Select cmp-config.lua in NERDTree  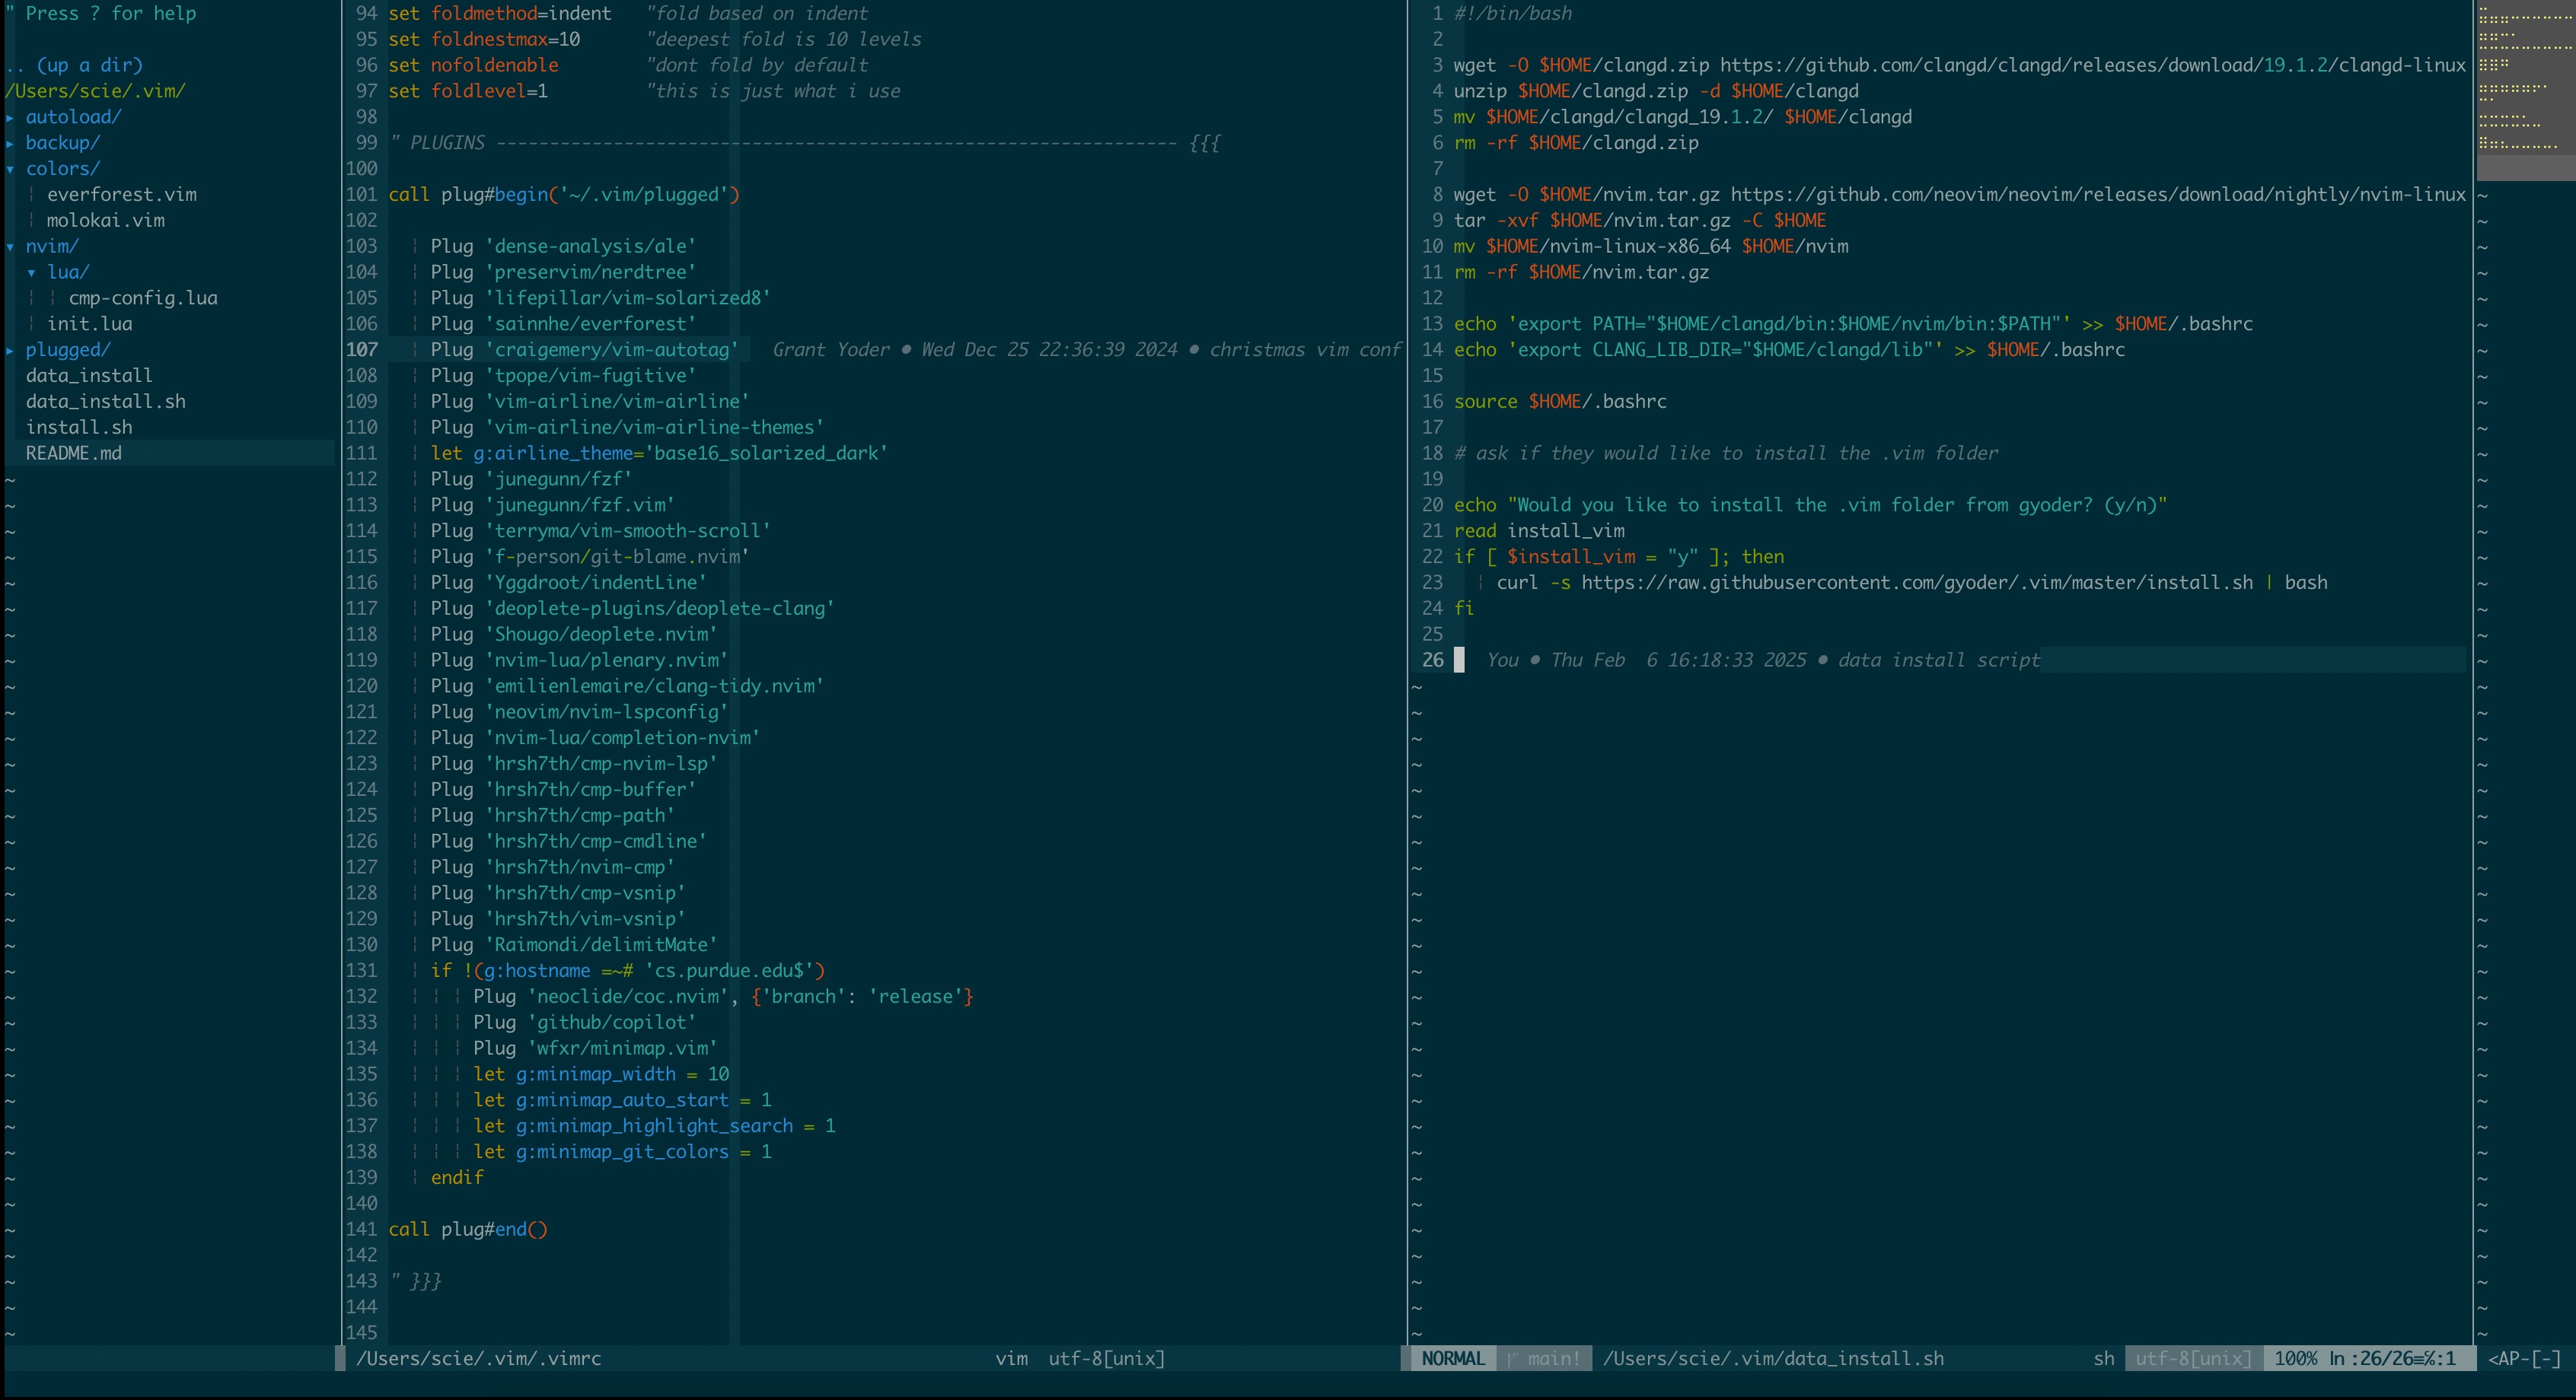143,299
